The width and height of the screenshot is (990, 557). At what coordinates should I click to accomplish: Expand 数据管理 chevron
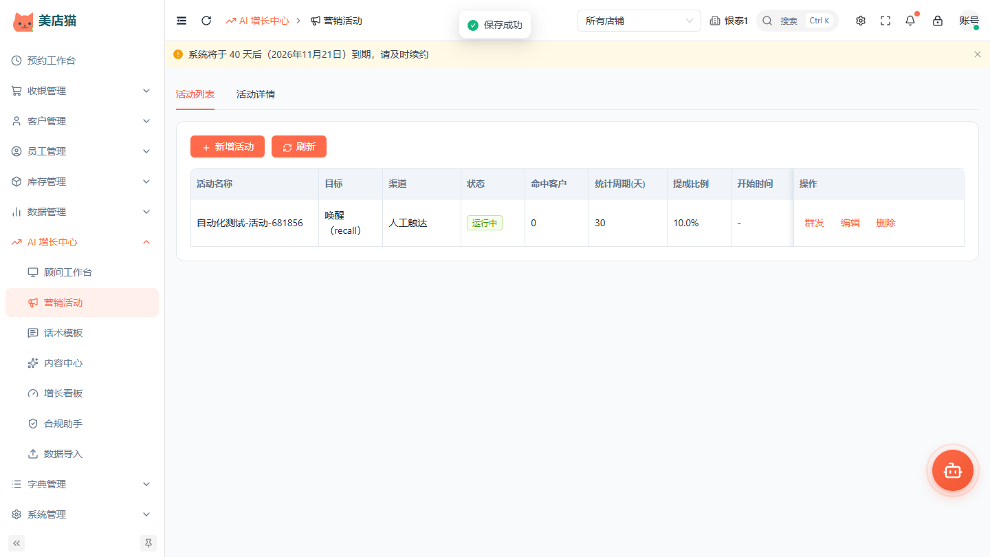point(146,212)
